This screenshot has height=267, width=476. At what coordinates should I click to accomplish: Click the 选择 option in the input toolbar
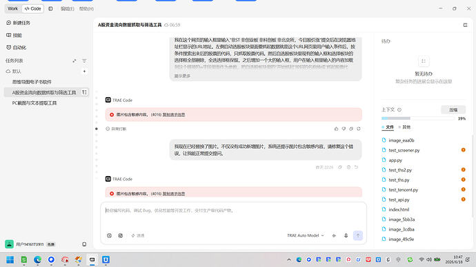point(138,235)
